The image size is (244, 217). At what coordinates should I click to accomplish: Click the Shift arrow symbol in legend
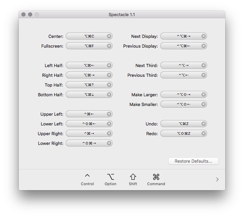(x=133, y=176)
